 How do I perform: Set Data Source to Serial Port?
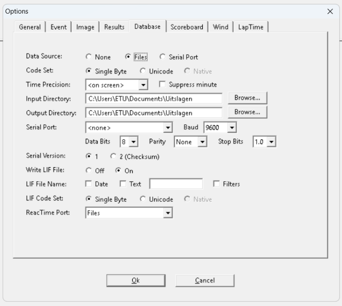163,57
